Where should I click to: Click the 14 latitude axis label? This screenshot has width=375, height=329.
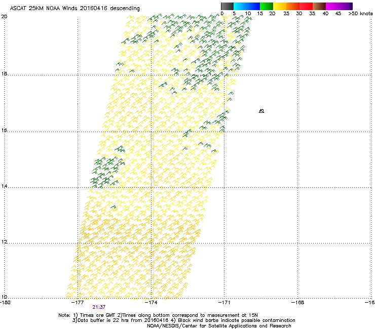(x=4, y=186)
